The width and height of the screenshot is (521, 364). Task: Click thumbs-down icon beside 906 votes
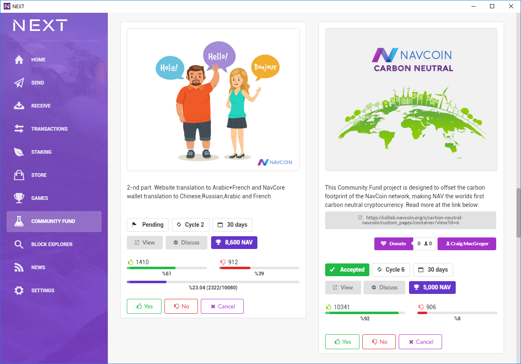pyautogui.click(x=421, y=307)
